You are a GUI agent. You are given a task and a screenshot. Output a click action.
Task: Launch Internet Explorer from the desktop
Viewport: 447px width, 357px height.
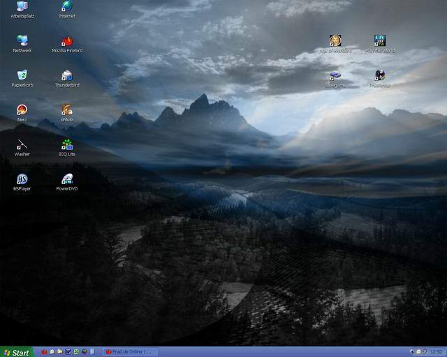click(67, 6)
